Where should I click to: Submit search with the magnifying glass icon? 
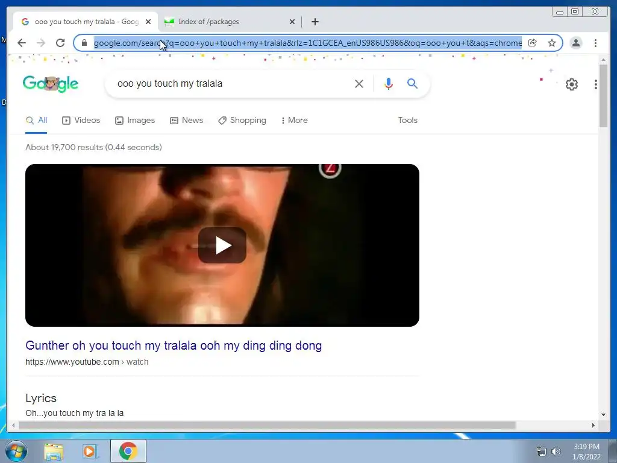[x=412, y=83]
